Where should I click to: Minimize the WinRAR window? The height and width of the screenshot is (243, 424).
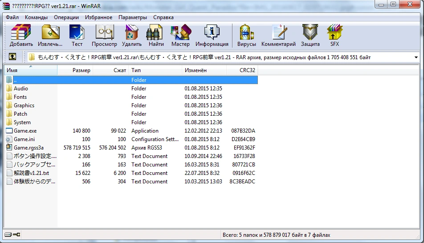381,4
